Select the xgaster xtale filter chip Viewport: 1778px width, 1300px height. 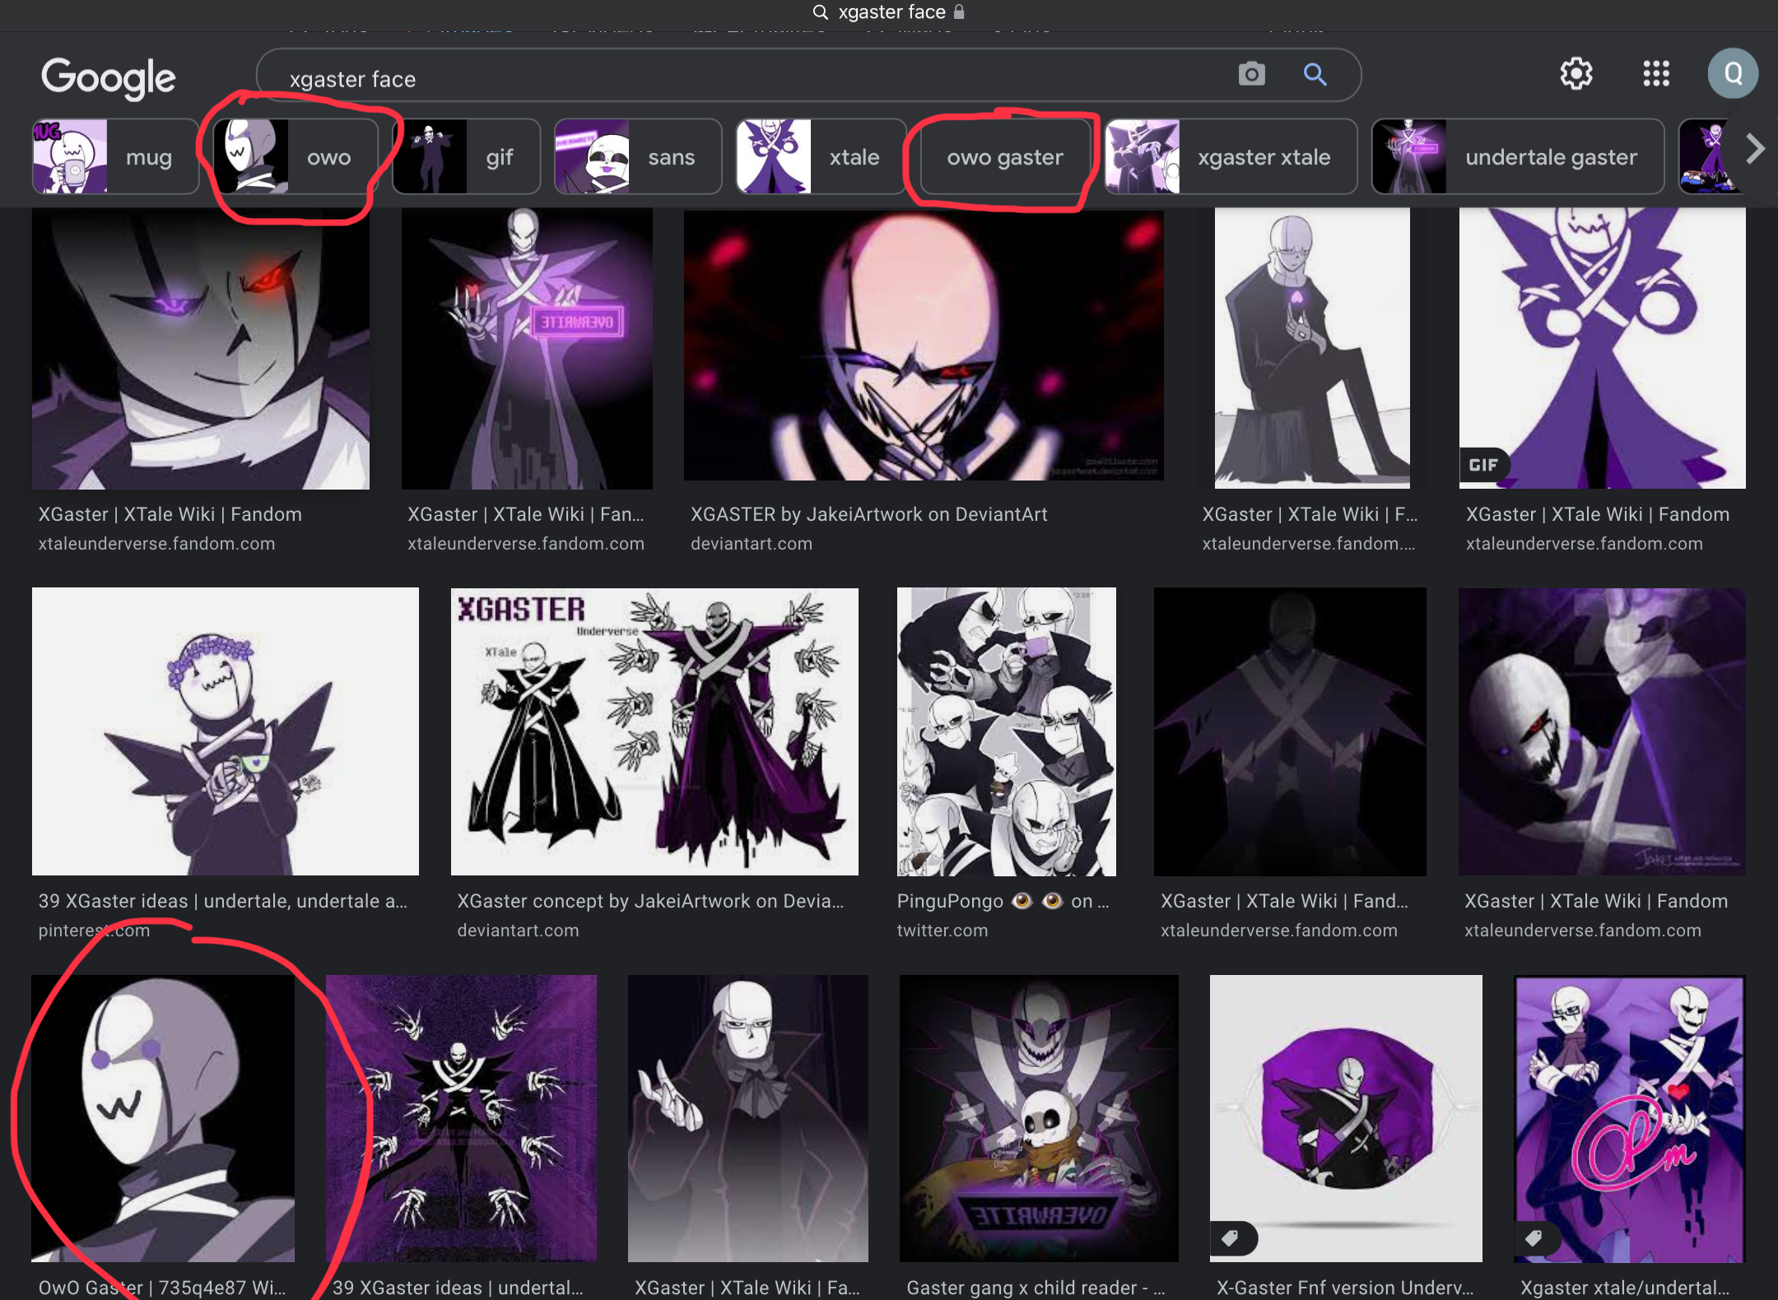click(x=1231, y=156)
